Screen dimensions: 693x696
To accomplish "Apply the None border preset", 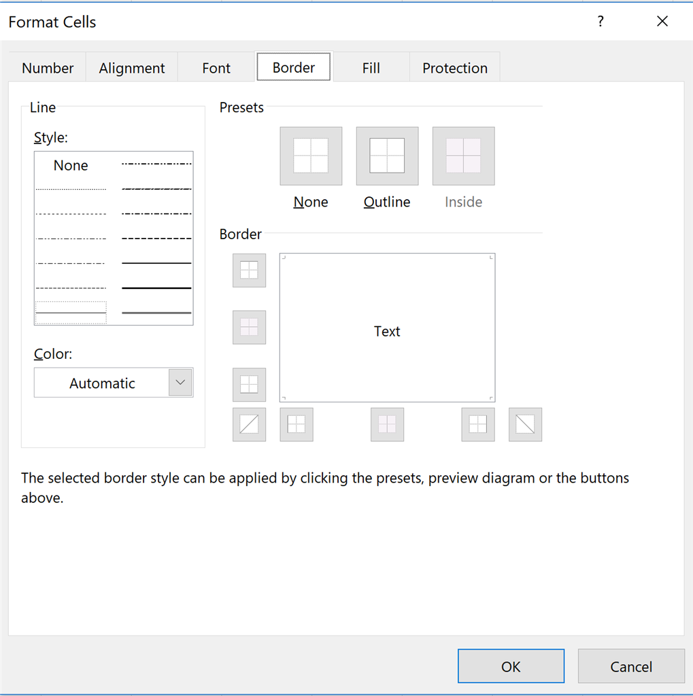I will click(x=311, y=156).
